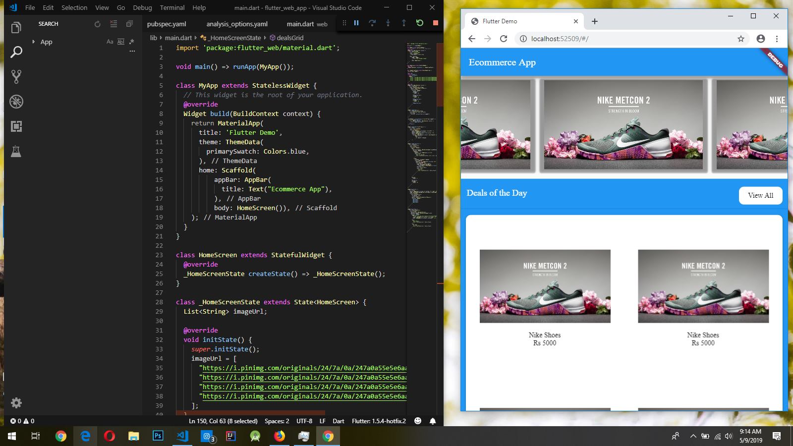Open Chrome profile avatar menu
The image size is (793, 446).
pos(760,39)
